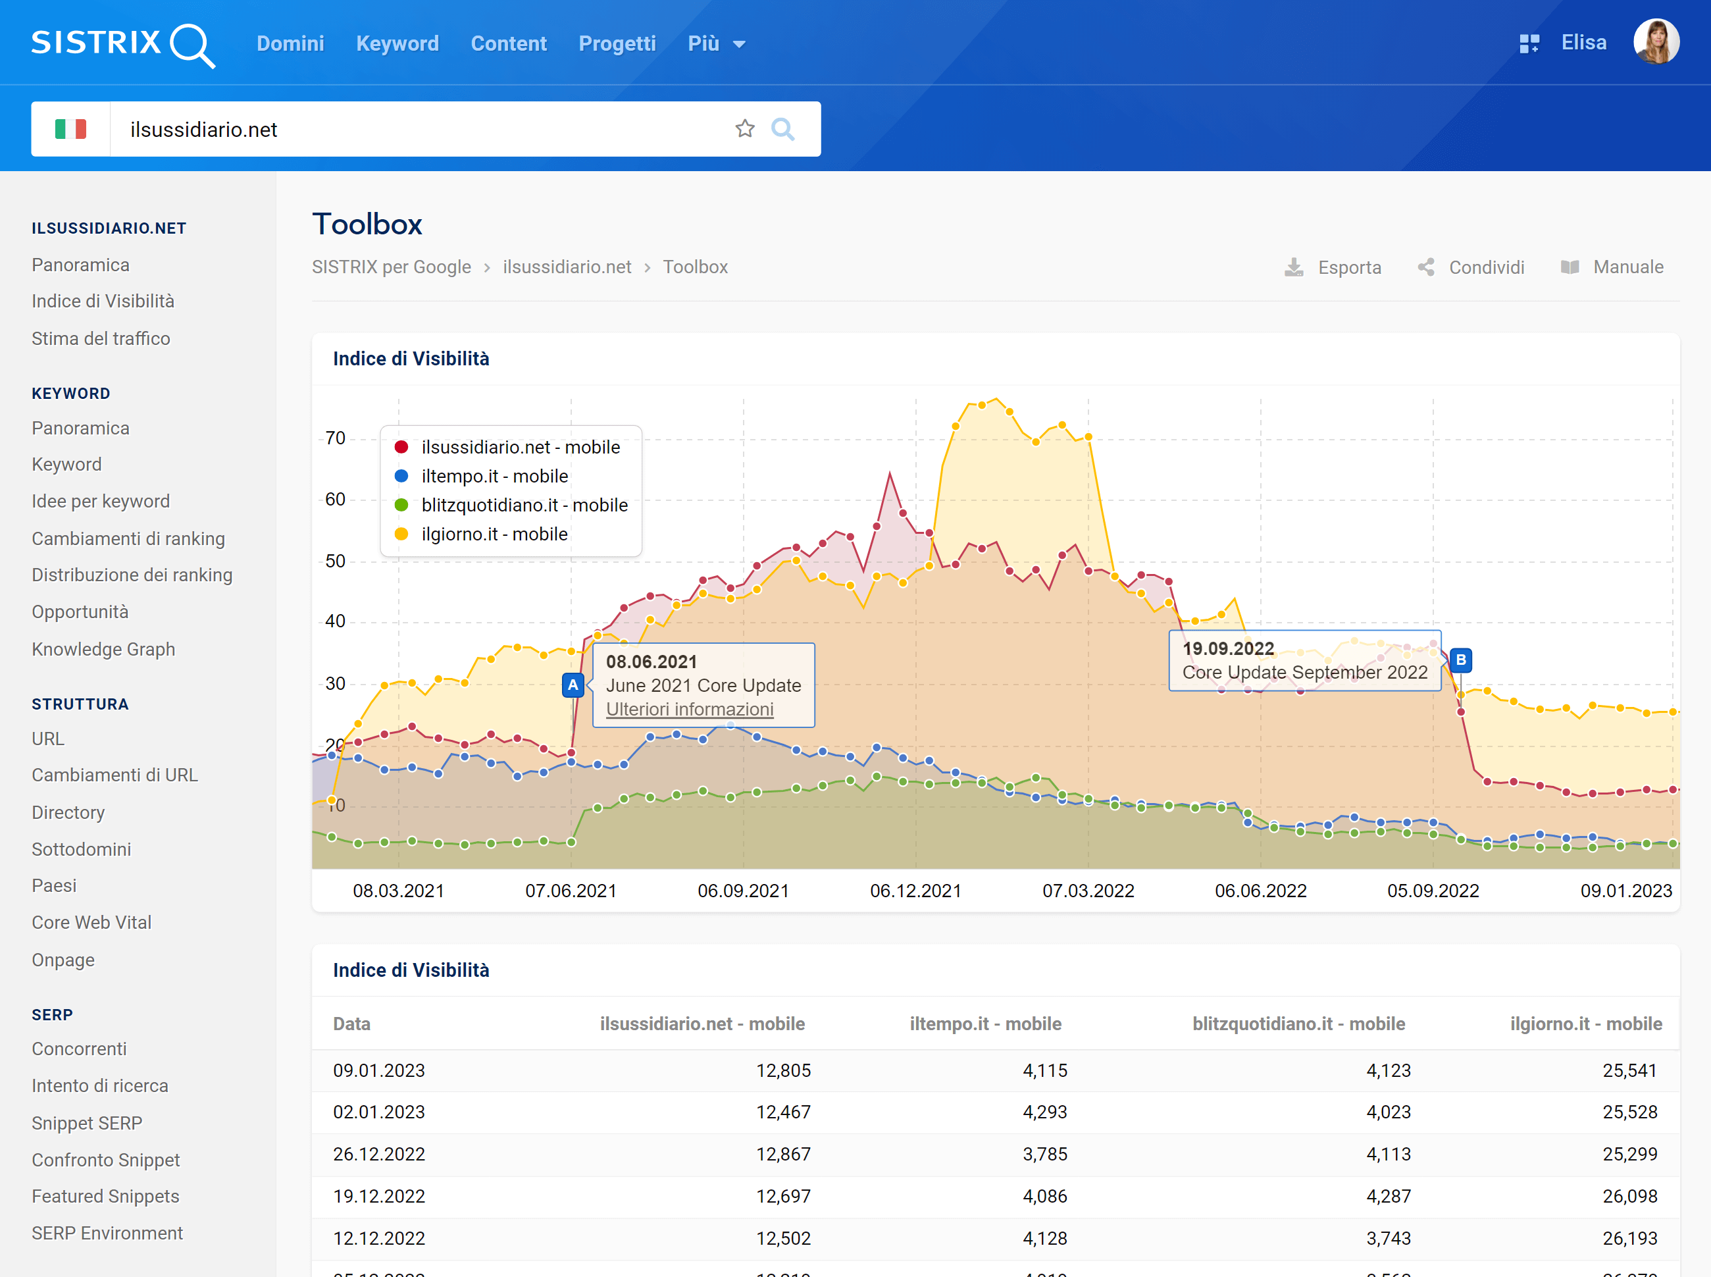The height and width of the screenshot is (1277, 1711).
Task: Open Knowledge Graph sidebar item
Action: (x=103, y=649)
